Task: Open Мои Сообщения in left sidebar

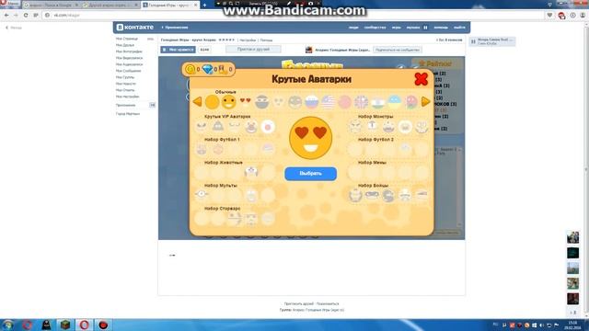Action: 129,71
